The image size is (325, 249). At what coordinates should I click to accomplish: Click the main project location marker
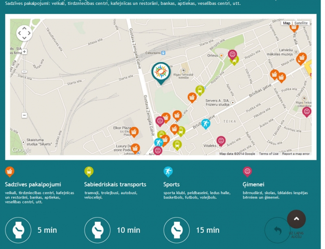tap(161, 72)
